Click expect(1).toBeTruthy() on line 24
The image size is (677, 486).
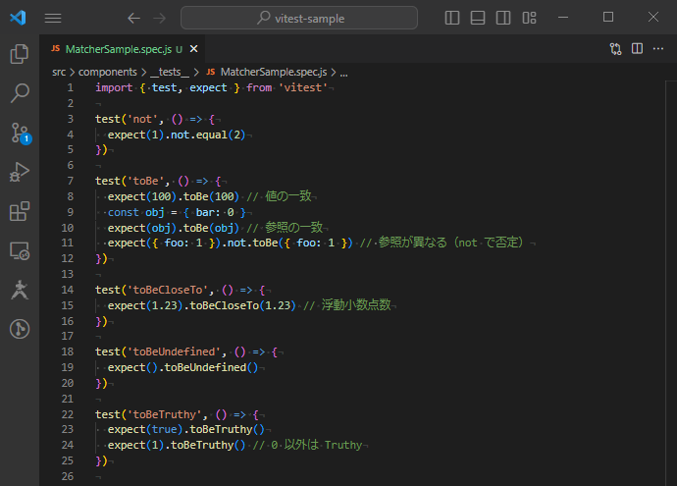click(x=177, y=445)
